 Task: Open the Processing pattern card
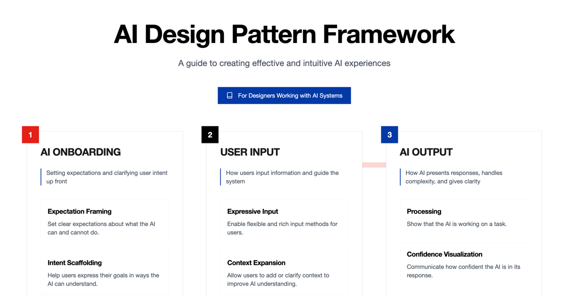pyautogui.click(x=463, y=217)
